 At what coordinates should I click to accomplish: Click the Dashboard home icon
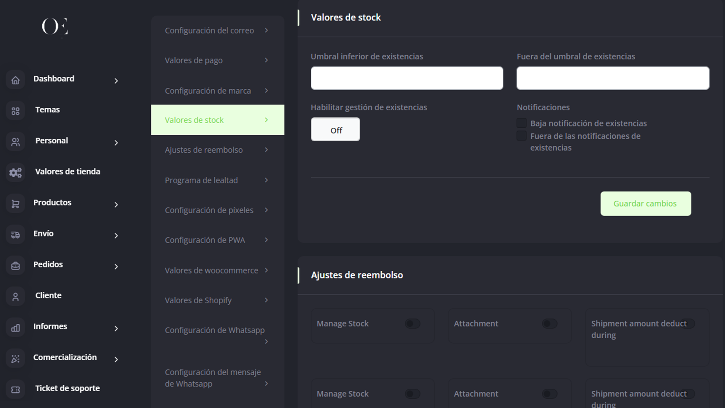tap(15, 80)
